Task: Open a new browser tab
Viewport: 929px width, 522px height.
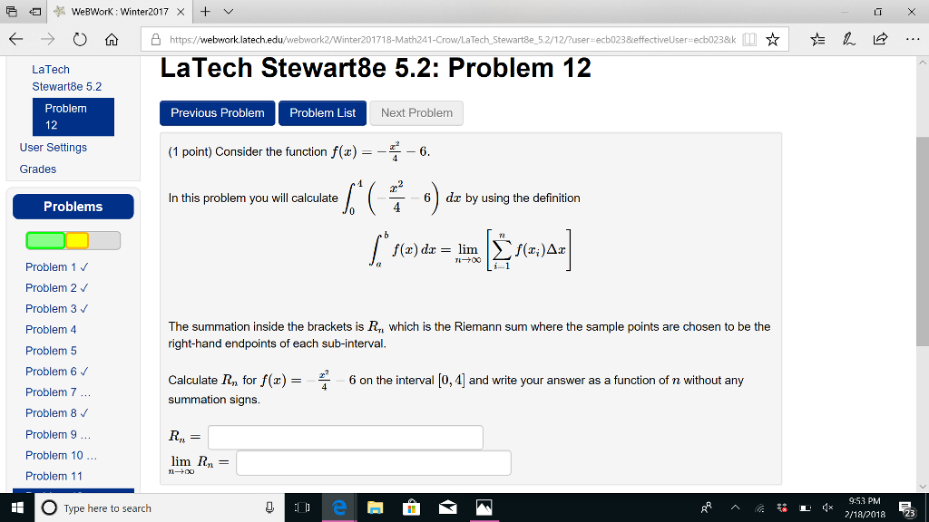Action: [205, 12]
